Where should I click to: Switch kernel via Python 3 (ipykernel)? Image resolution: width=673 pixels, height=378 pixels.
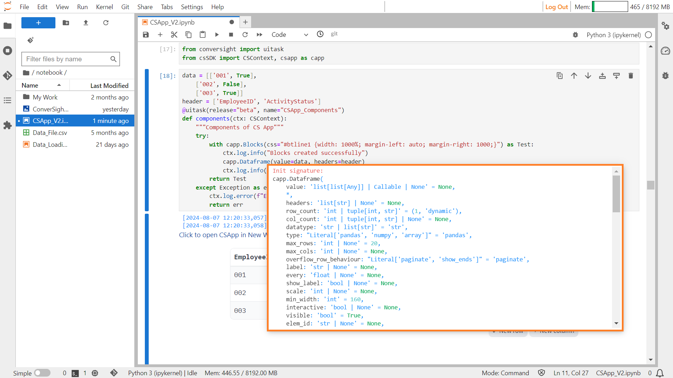pyautogui.click(x=613, y=35)
